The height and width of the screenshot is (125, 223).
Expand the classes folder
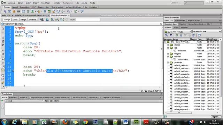(168, 45)
